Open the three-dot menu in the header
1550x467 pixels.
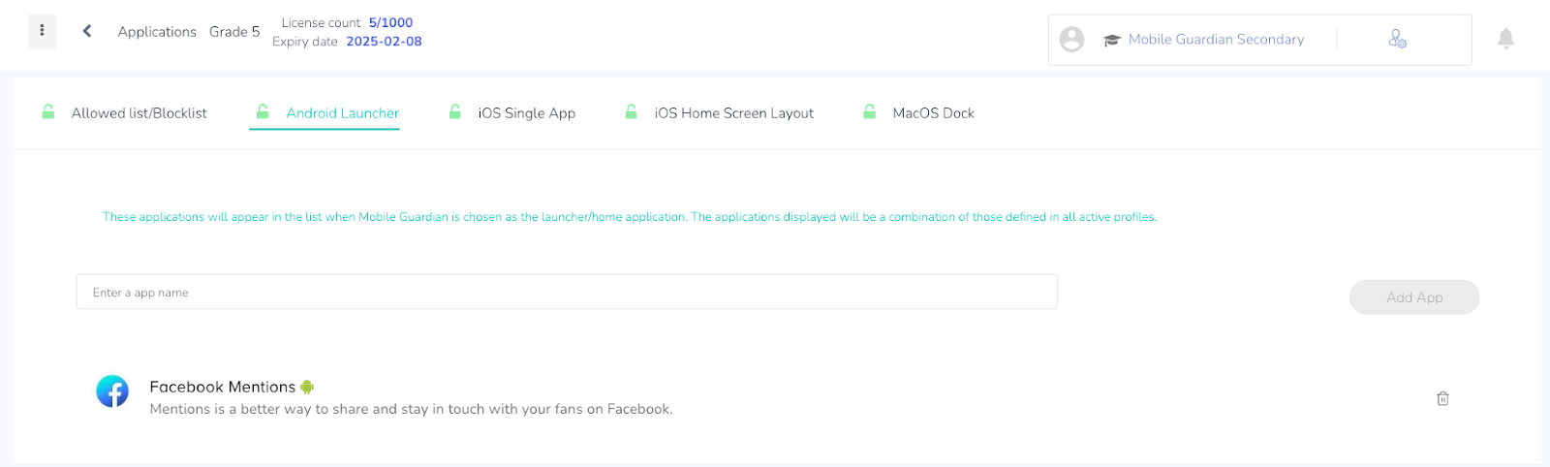pyautogui.click(x=42, y=31)
